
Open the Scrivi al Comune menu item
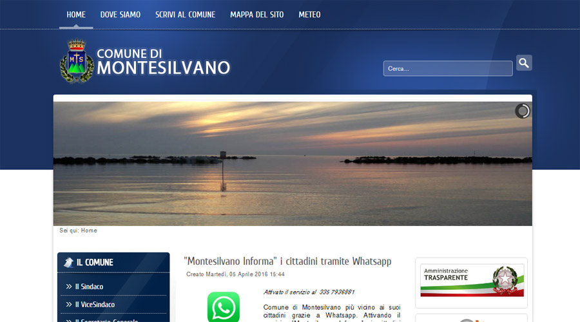coord(186,14)
